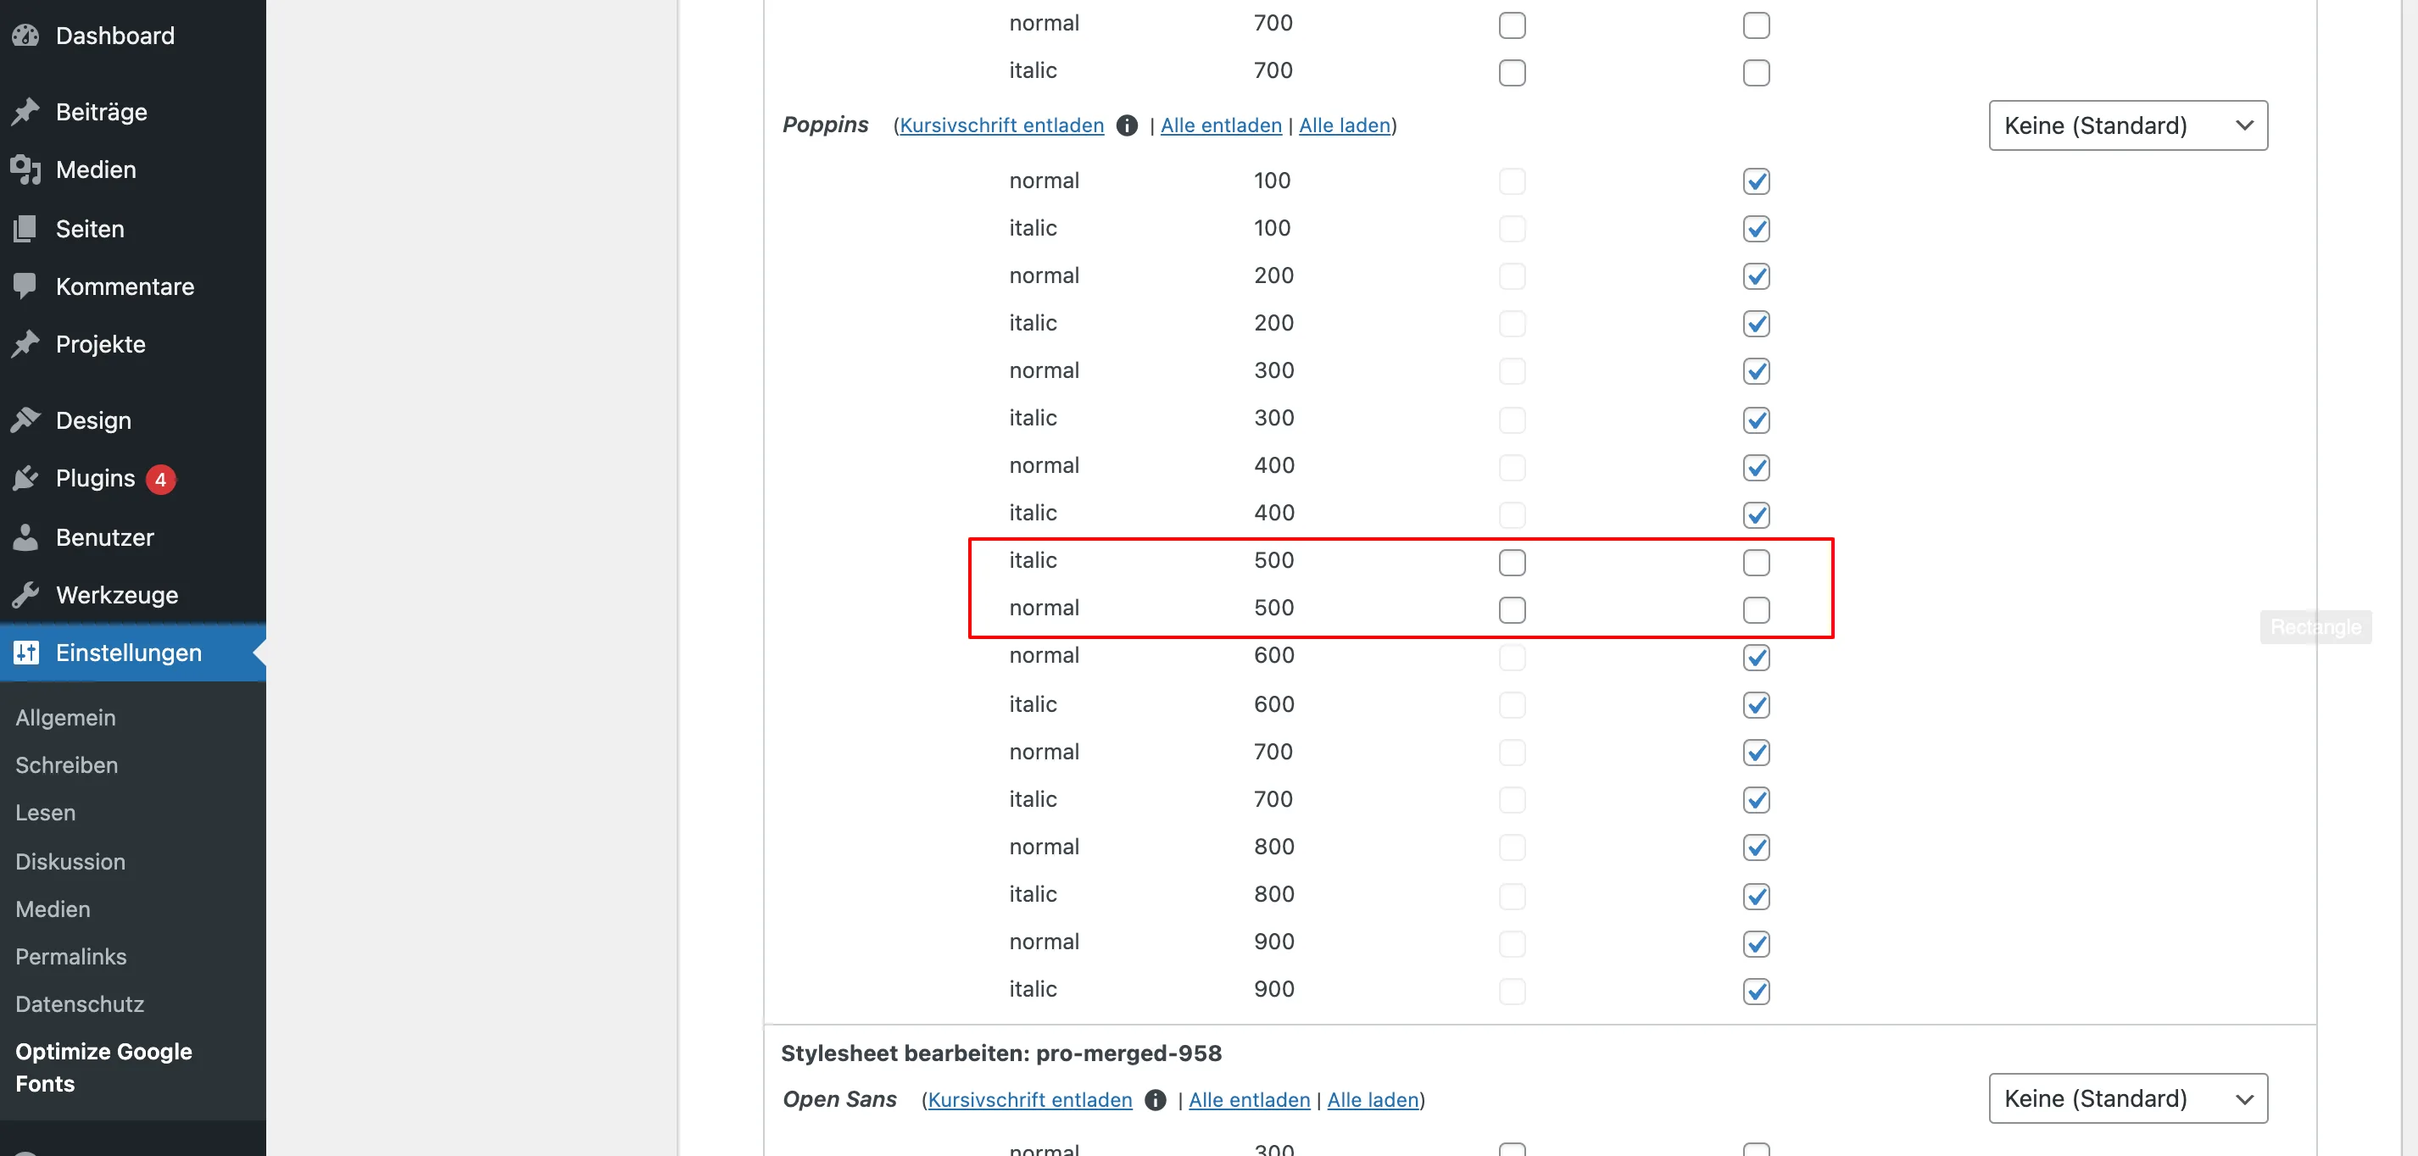
Task: Click the Benutzer user icon
Action: click(25, 536)
